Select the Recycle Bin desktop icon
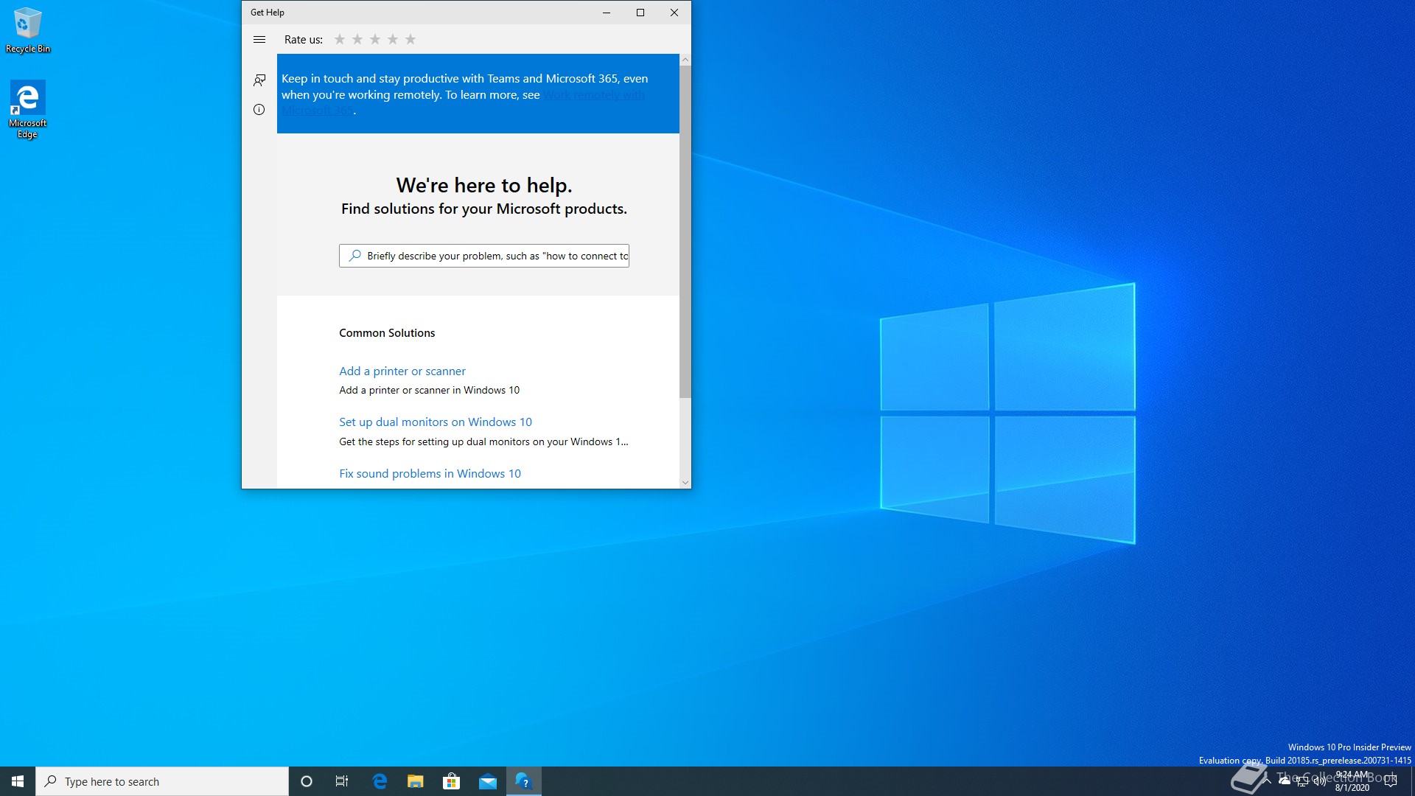This screenshot has height=796, width=1415. (28, 30)
